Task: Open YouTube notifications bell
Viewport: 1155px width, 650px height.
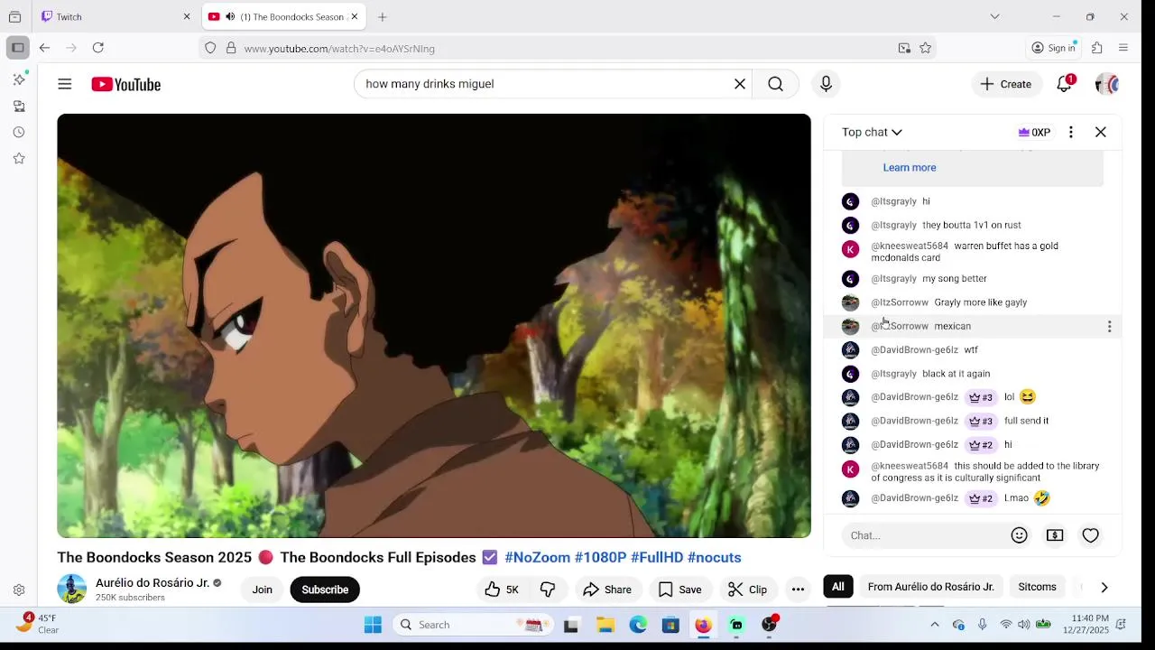Action: click(1064, 84)
